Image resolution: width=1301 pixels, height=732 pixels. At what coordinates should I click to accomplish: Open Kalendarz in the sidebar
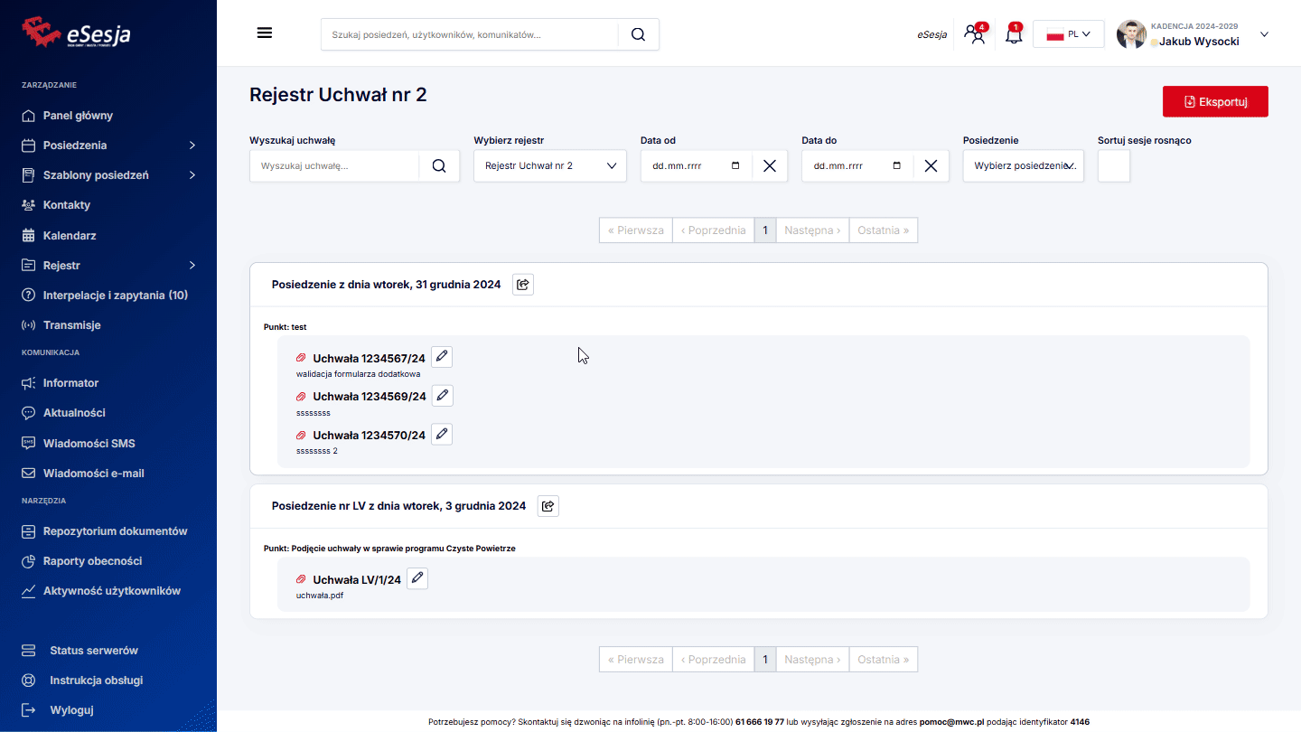(70, 236)
